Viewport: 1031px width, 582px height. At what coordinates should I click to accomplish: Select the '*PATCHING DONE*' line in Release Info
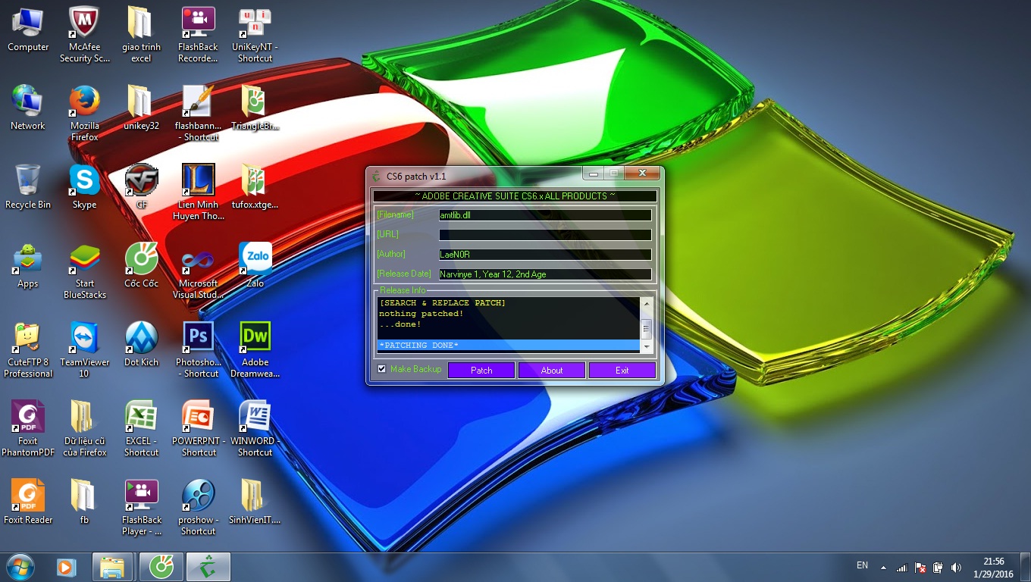[508, 346]
